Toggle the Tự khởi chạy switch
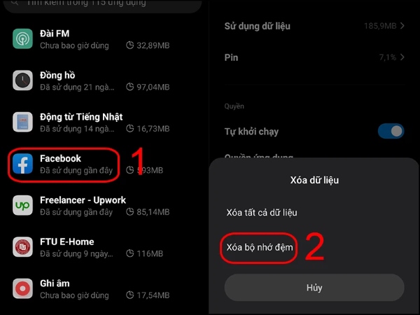The height and width of the screenshot is (315, 420). click(391, 132)
